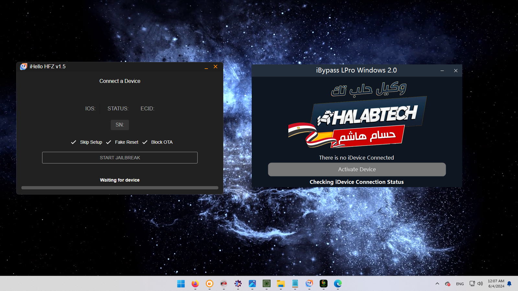Click the 'ECID:' label
The image size is (518, 291).
coord(147,108)
